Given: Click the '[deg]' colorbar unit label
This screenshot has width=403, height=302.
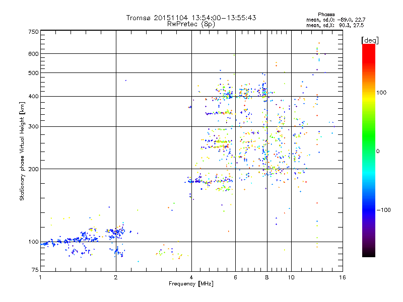Looking at the screenshot, I should (370, 41).
